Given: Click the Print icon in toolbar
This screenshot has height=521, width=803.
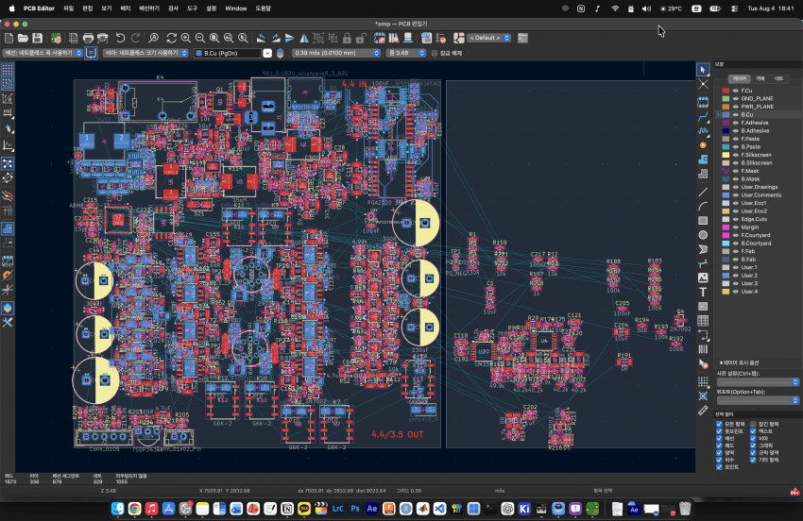Looking at the screenshot, I should click(x=88, y=38).
